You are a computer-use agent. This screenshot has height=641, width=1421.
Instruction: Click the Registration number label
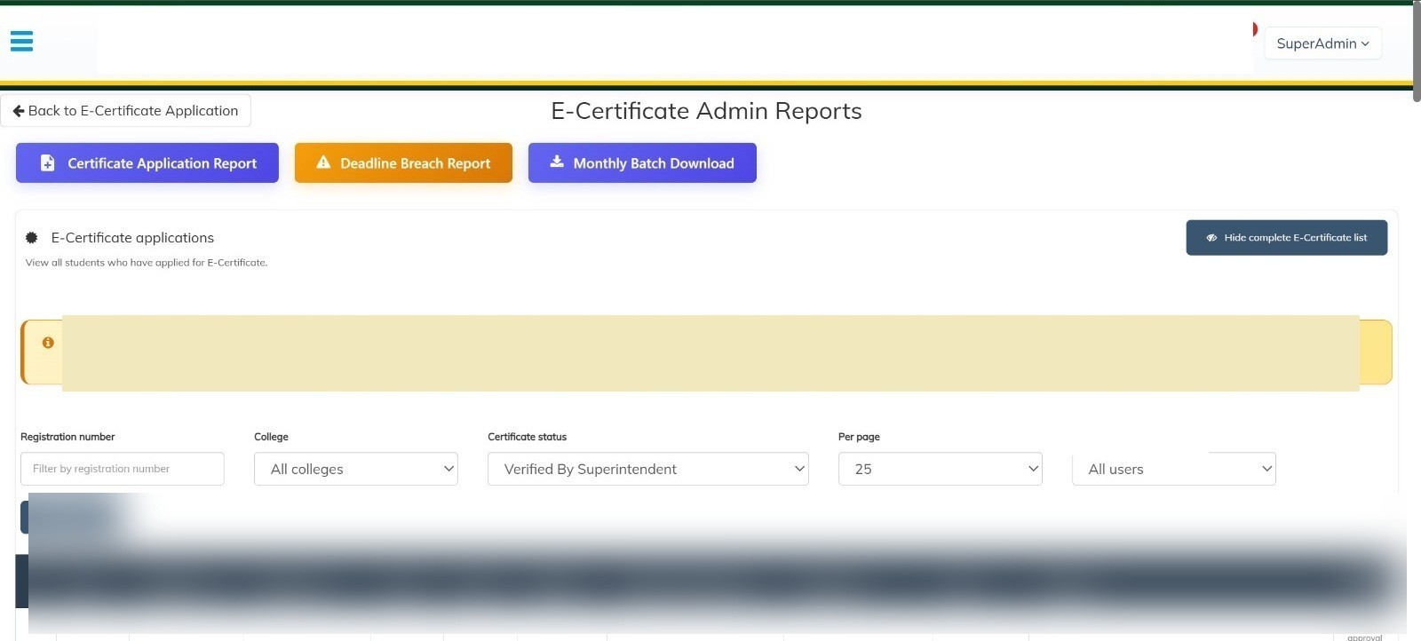pos(67,437)
